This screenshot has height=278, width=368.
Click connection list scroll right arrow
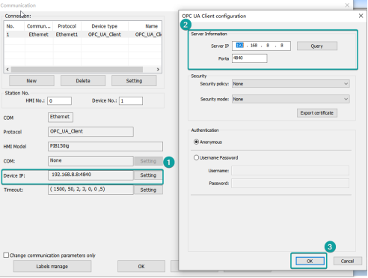point(158,69)
